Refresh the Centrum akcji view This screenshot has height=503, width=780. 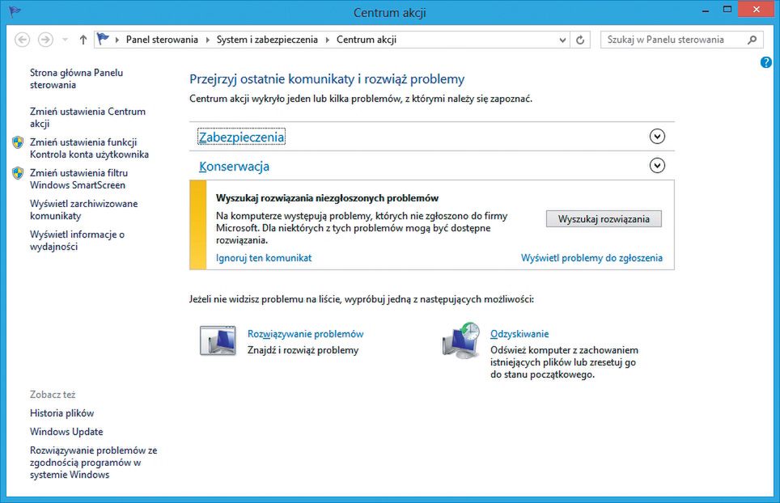[580, 40]
